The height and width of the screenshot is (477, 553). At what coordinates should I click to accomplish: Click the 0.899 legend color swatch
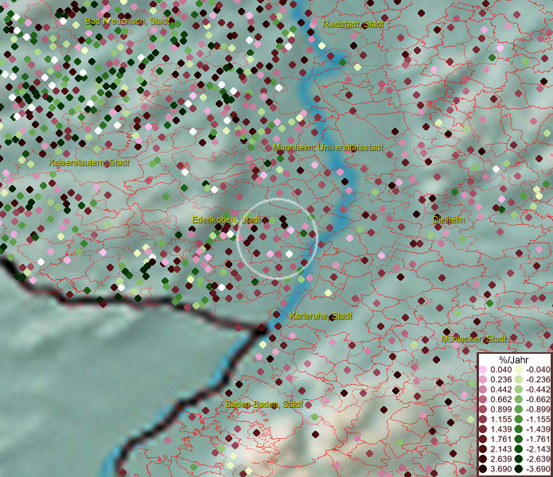click(483, 409)
